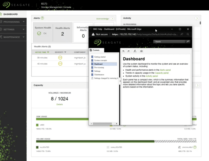
Task: Open the volumes Details link
Action: [60, 104]
